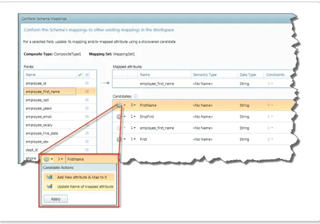Click String data type in the First row
Screen dimensions: 320x224
pos(244,140)
